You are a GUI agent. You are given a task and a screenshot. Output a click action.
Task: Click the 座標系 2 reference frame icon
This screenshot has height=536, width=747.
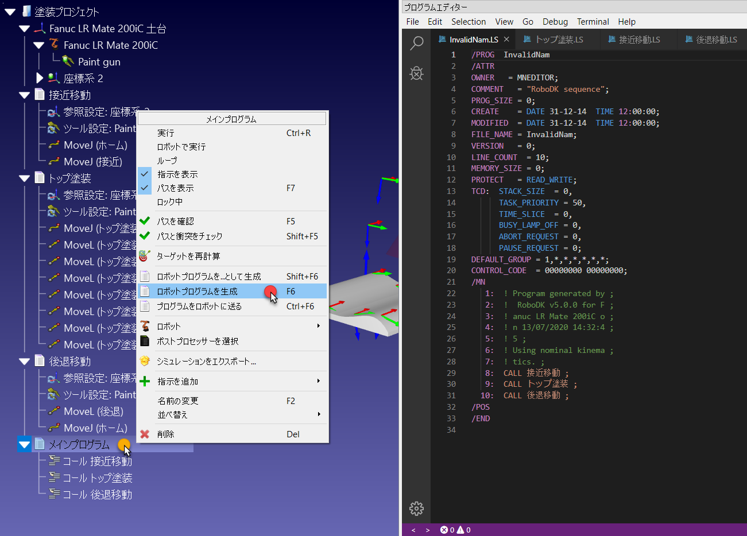pyautogui.click(x=54, y=78)
